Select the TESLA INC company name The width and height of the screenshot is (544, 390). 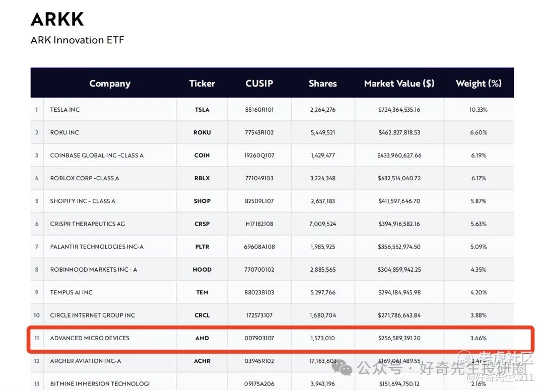click(x=65, y=110)
